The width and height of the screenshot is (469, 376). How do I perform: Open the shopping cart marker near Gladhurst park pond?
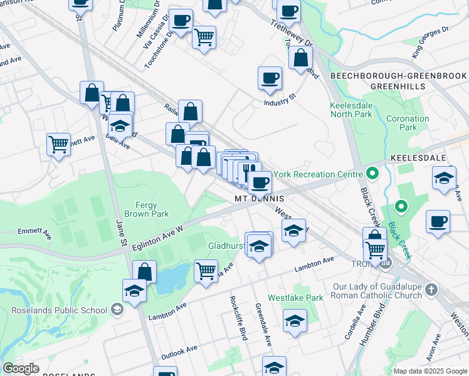206,272
